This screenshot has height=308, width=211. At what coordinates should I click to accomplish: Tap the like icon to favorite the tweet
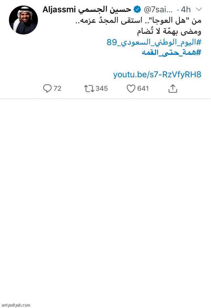(x=131, y=88)
